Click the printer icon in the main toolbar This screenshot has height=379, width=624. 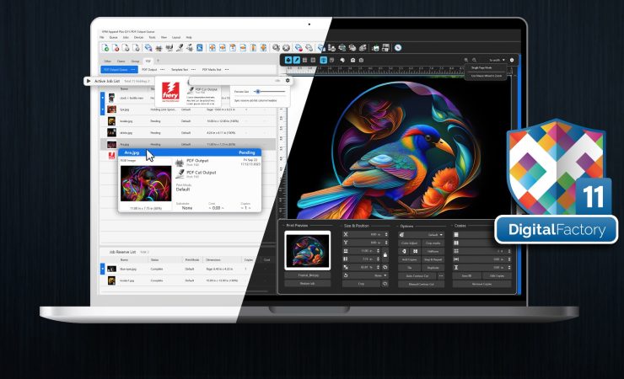(x=159, y=48)
